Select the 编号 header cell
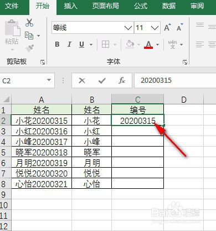 (x=138, y=110)
